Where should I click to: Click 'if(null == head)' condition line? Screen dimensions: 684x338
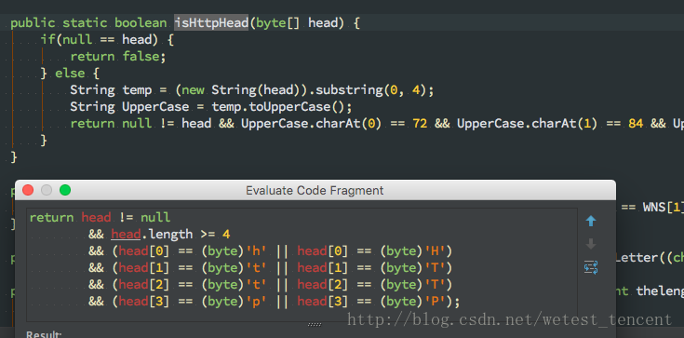[x=107, y=40]
